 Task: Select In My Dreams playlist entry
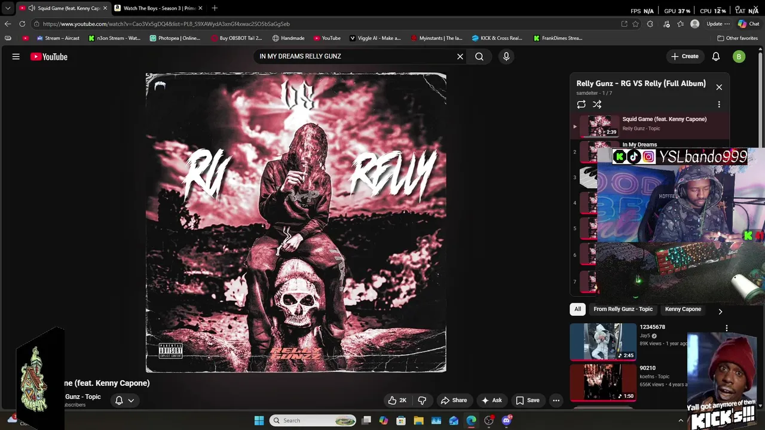point(639,145)
